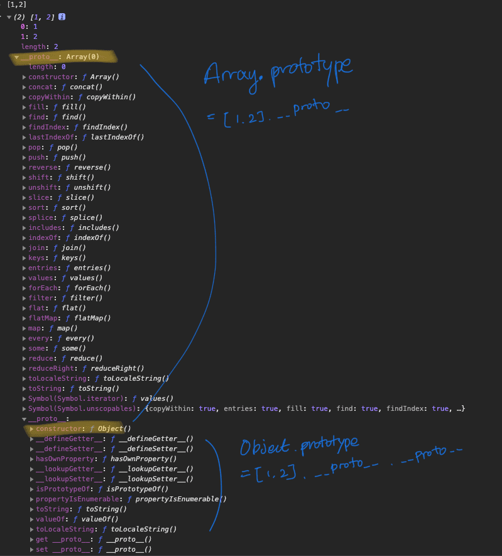
Task: Collapse the nested inner __proto__ node
Action: pyautogui.click(x=24, y=419)
